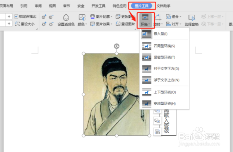233x152 pixels.
Task: Click 重设图片 to reset the picture
Action: (125, 24)
